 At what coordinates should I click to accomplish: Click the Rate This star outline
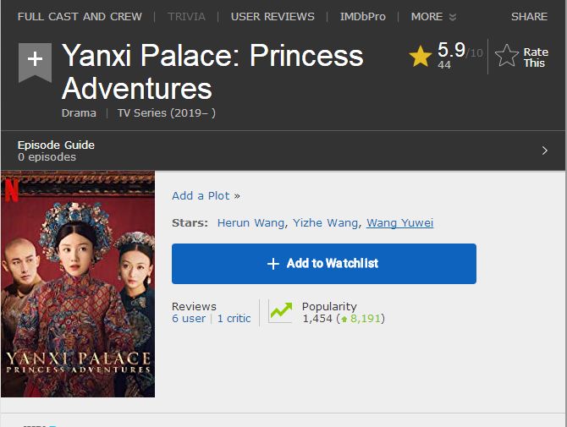point(507,57)
